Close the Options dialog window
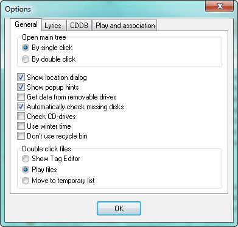The image size is (238, 227). coord(220,7)
